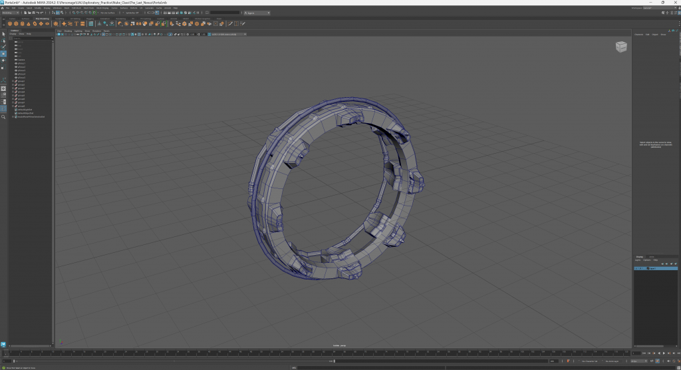The height and width of the screenshot is (370, 681).
Task: Add a polygon cube from the shelf
Action: (16, 24)
